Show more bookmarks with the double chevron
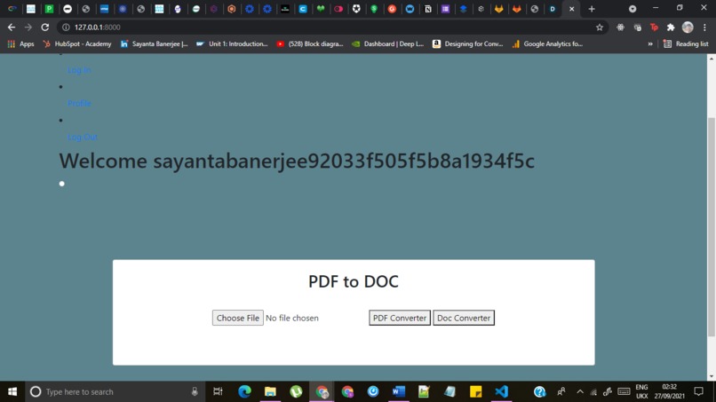The width and height of the screenshot is (716, 402). coord(649,43)
